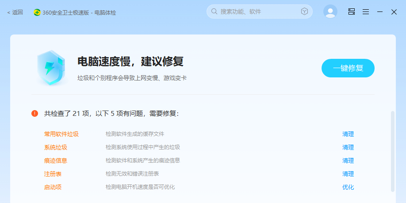Click 清理 for 常用软件垃圾

(348, 134)
